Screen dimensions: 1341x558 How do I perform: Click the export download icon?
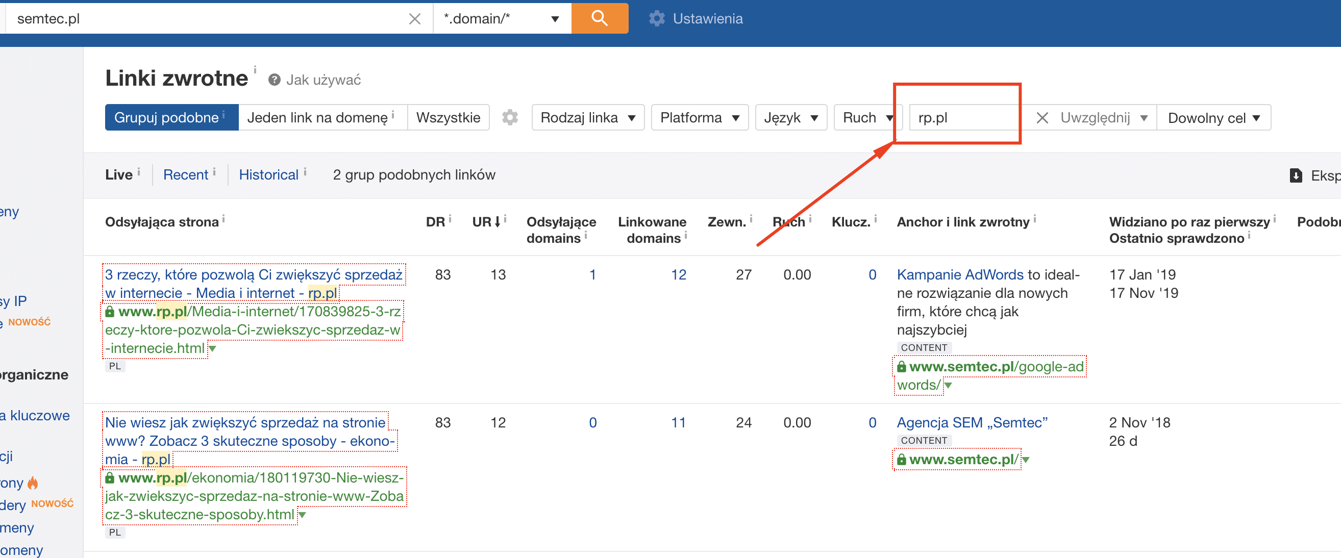1296,175
